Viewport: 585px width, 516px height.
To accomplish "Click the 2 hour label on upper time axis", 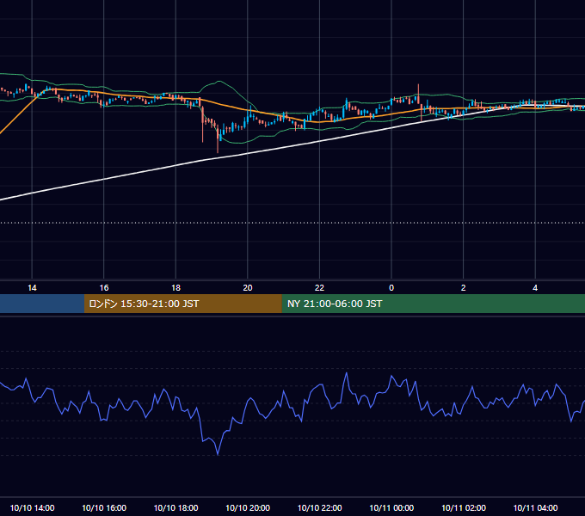I will tap(464, 288).
